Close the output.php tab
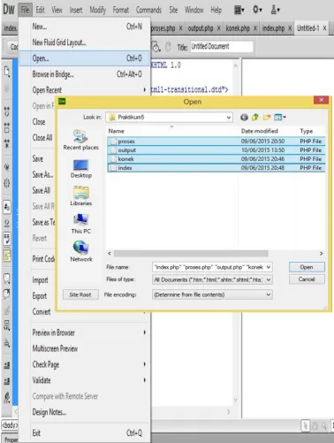334x443 pixels. pos(219,28)
